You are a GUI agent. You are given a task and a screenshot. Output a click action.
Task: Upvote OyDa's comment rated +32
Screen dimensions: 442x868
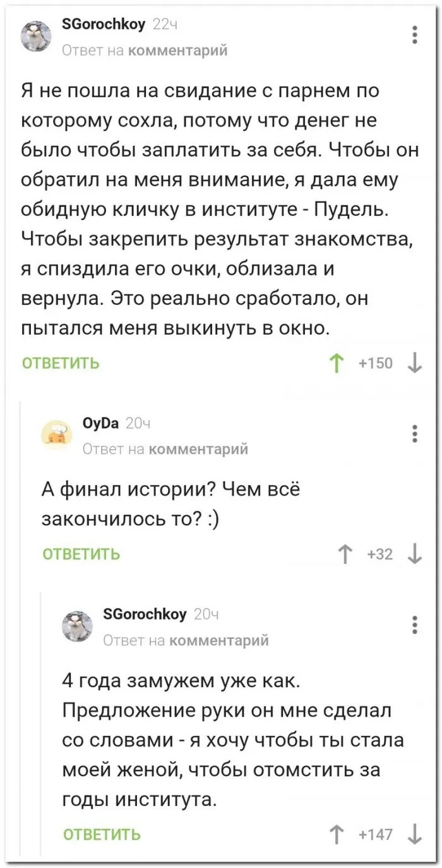coord(343,555)
